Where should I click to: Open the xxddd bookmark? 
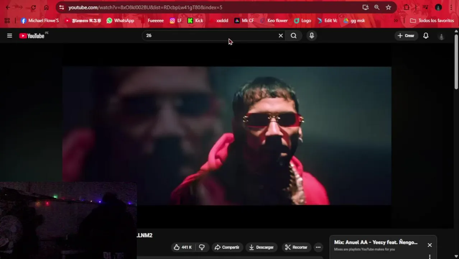click(219, 21)
